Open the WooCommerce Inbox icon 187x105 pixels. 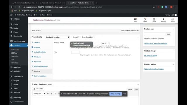(x=135, y=20)
